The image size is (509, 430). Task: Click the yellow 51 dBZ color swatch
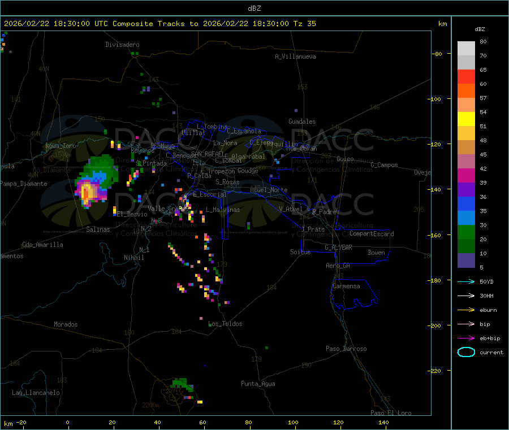(x=466, y=119)
